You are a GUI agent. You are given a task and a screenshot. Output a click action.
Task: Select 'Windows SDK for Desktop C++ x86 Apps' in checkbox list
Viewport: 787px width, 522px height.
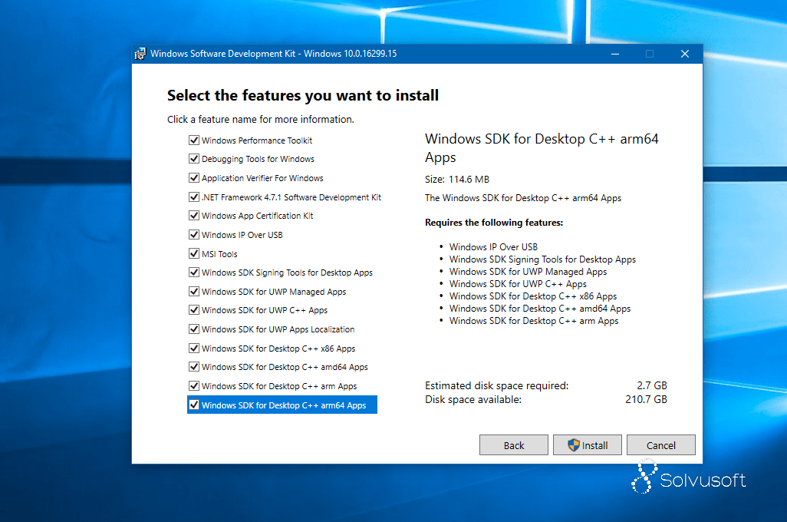(x=278, y=349)
